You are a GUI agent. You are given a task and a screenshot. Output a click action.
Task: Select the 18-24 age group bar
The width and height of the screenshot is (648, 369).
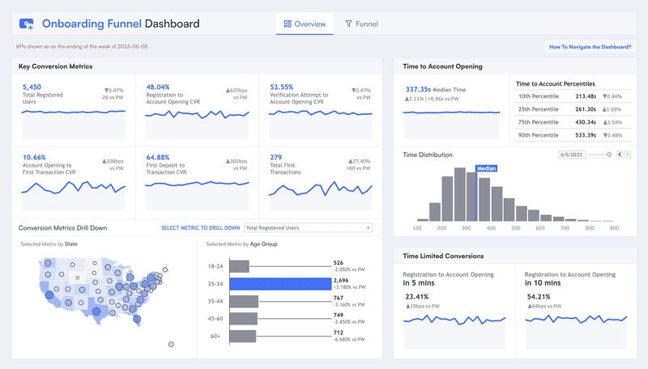click(x=239, y=266)
